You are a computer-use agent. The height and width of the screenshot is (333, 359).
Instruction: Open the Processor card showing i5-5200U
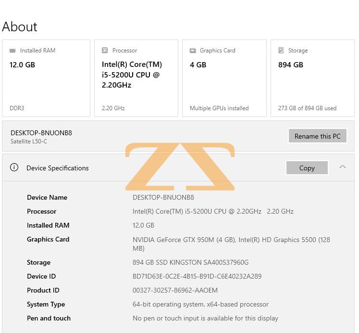pos(136,78)
